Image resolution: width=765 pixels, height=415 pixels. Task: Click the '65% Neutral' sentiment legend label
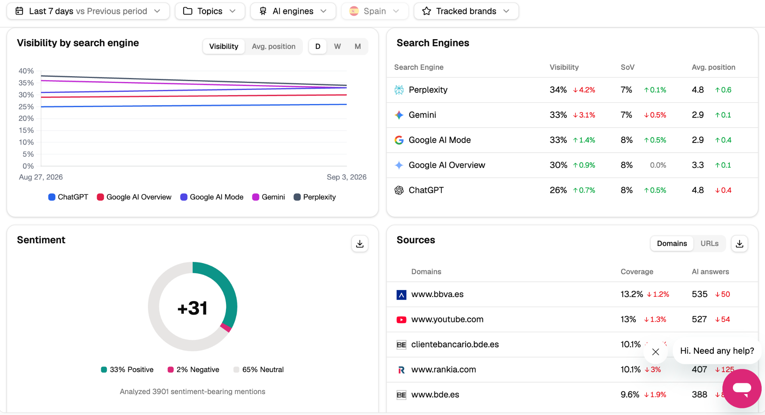tap(258, 369)
